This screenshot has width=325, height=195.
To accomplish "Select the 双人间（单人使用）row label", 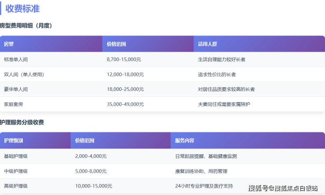I will 24,74.
